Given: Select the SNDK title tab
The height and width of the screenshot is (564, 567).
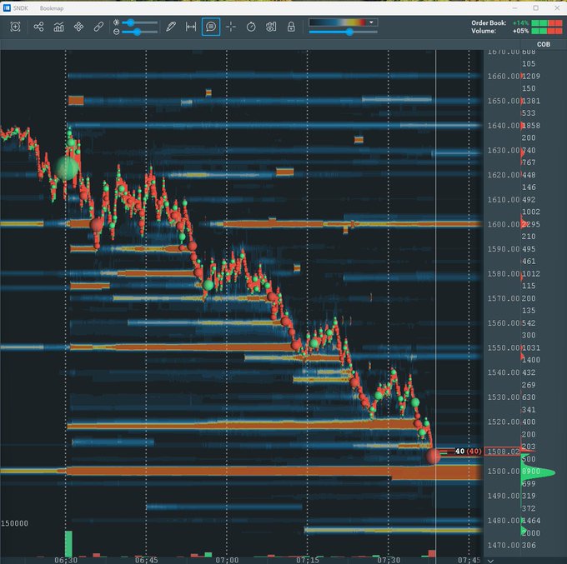Looking at the screenshot, I should [21, 8].
